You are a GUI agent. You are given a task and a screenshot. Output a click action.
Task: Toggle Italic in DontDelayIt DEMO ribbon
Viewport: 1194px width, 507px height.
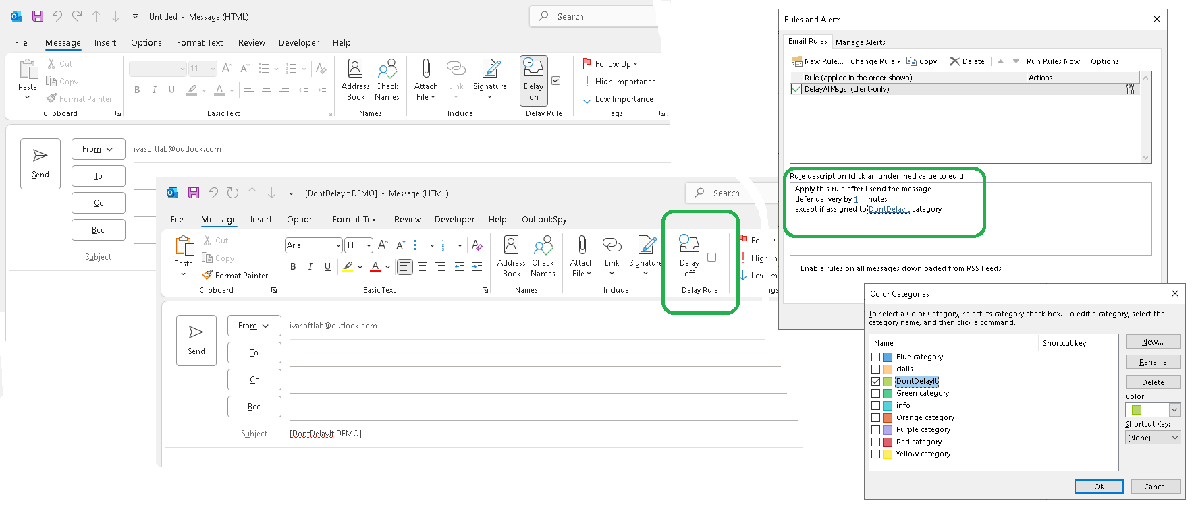tap(310, 267)
